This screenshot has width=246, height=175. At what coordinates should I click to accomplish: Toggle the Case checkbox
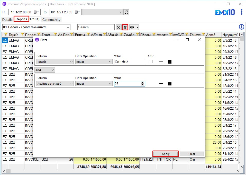[151, 62]
